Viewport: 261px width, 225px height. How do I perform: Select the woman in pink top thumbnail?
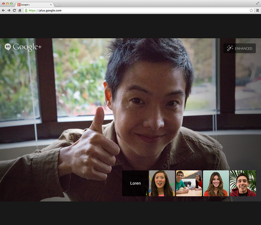coord(162,183)
